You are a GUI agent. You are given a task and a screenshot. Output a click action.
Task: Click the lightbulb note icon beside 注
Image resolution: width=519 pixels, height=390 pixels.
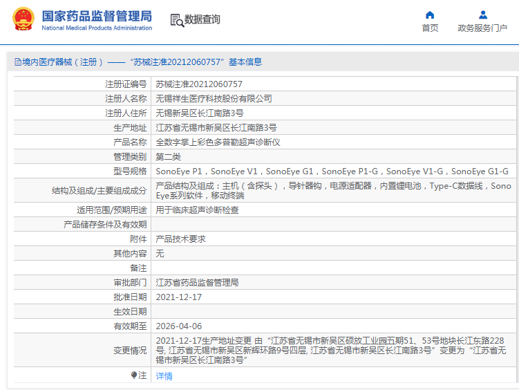click(x=133, y=375)
